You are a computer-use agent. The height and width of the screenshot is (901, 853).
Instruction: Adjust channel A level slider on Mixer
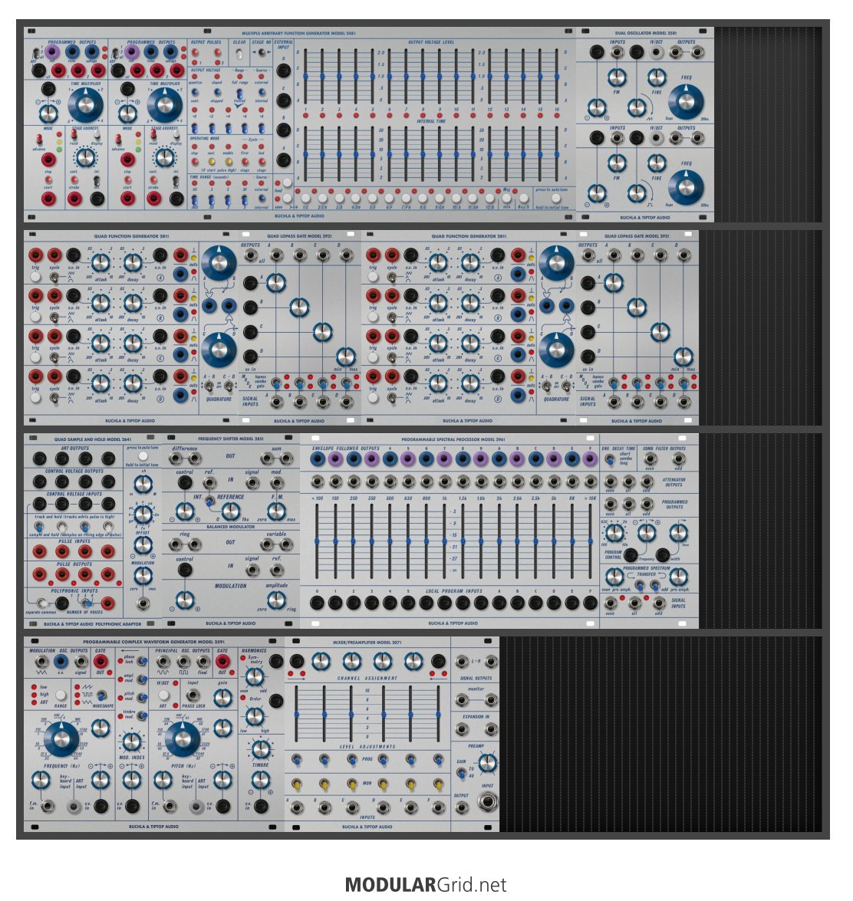pos(297,714)
